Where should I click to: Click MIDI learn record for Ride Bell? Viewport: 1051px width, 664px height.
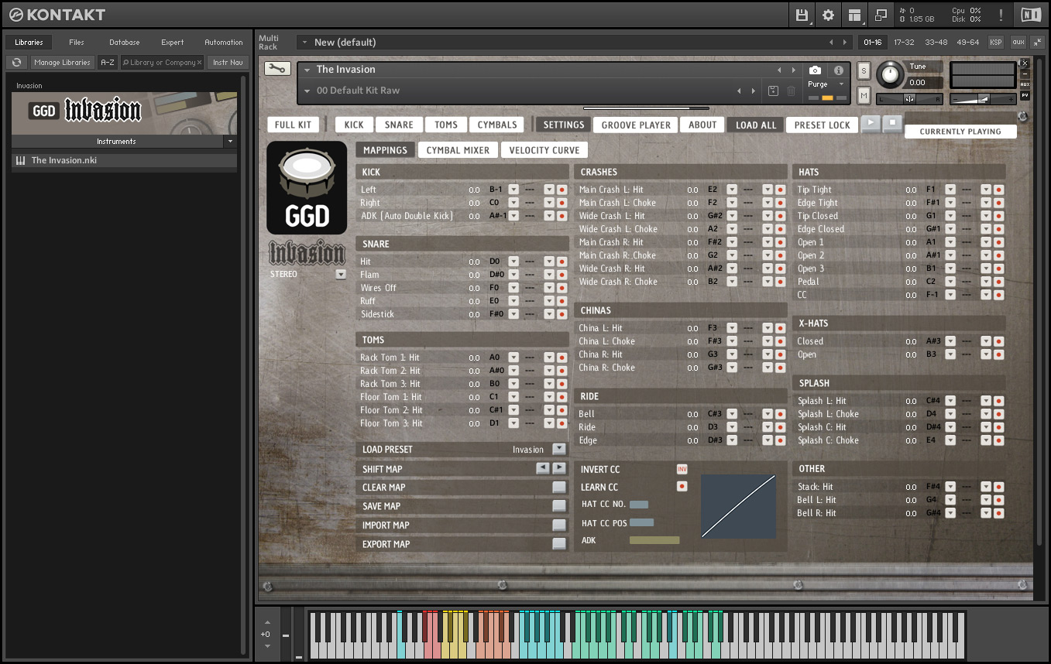click(780, 414)
